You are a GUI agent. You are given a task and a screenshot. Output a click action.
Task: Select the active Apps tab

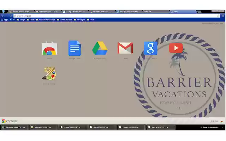183,12
